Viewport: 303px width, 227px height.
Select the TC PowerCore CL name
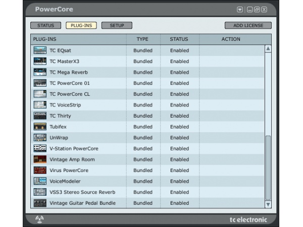[70, 94]
